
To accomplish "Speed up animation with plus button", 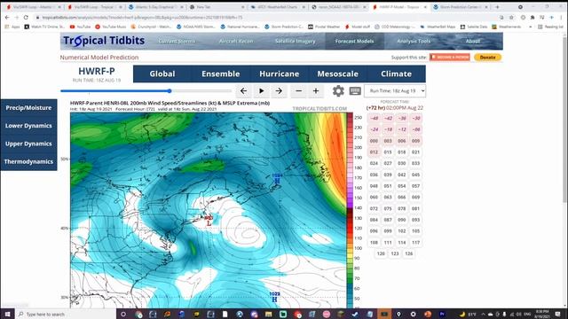I will click(316, 90).
